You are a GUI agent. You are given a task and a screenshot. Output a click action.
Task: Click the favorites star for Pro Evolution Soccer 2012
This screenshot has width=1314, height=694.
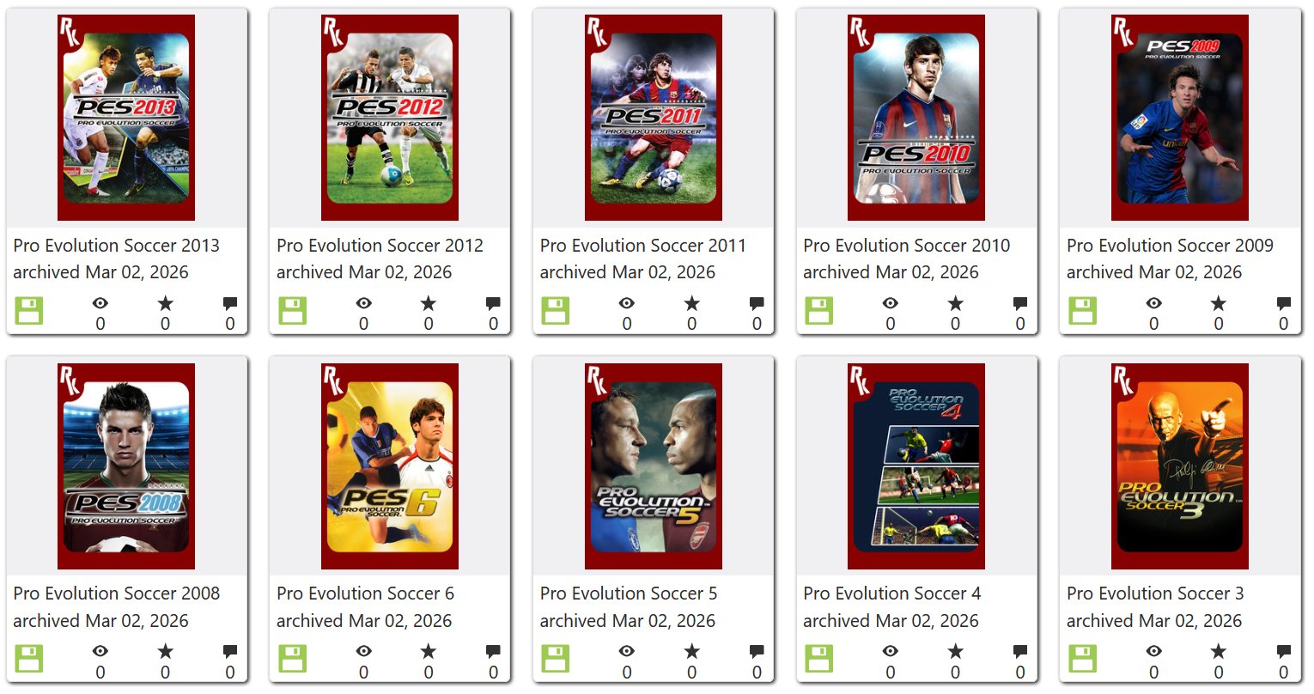coord(429,303)
